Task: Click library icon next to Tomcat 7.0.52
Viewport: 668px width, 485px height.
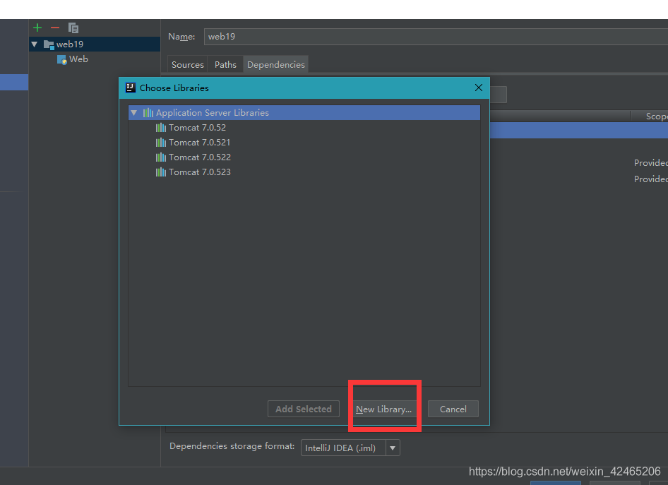Action: pyautogui.click(x=160, y=128)
